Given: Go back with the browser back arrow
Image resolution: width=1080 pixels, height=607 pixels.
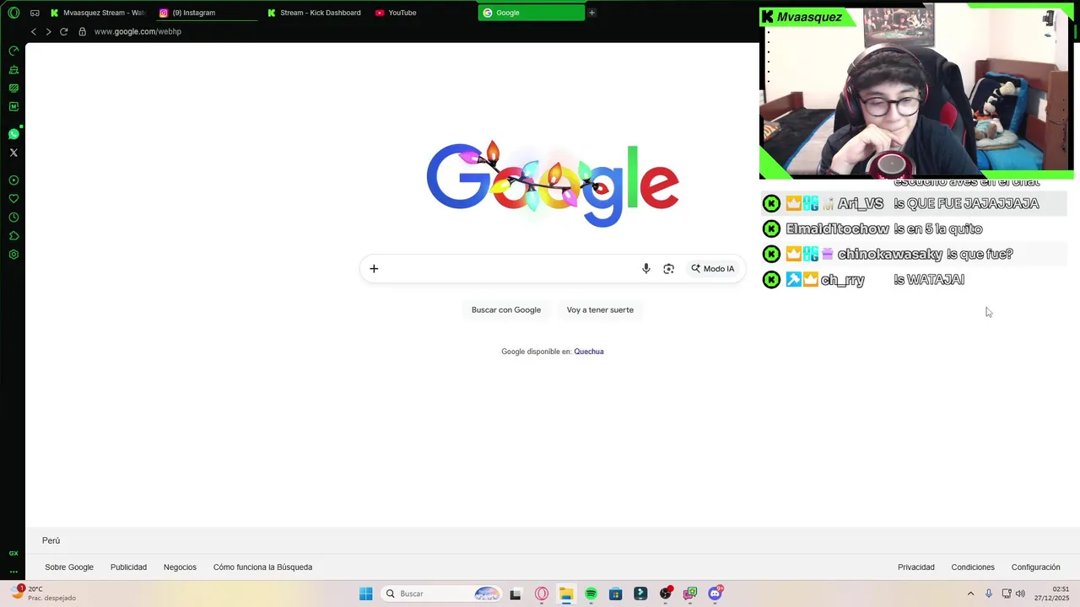Looking at the screenshot, I should coord(34,31).
